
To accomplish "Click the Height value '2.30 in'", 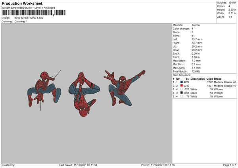I will coord(232,10).
